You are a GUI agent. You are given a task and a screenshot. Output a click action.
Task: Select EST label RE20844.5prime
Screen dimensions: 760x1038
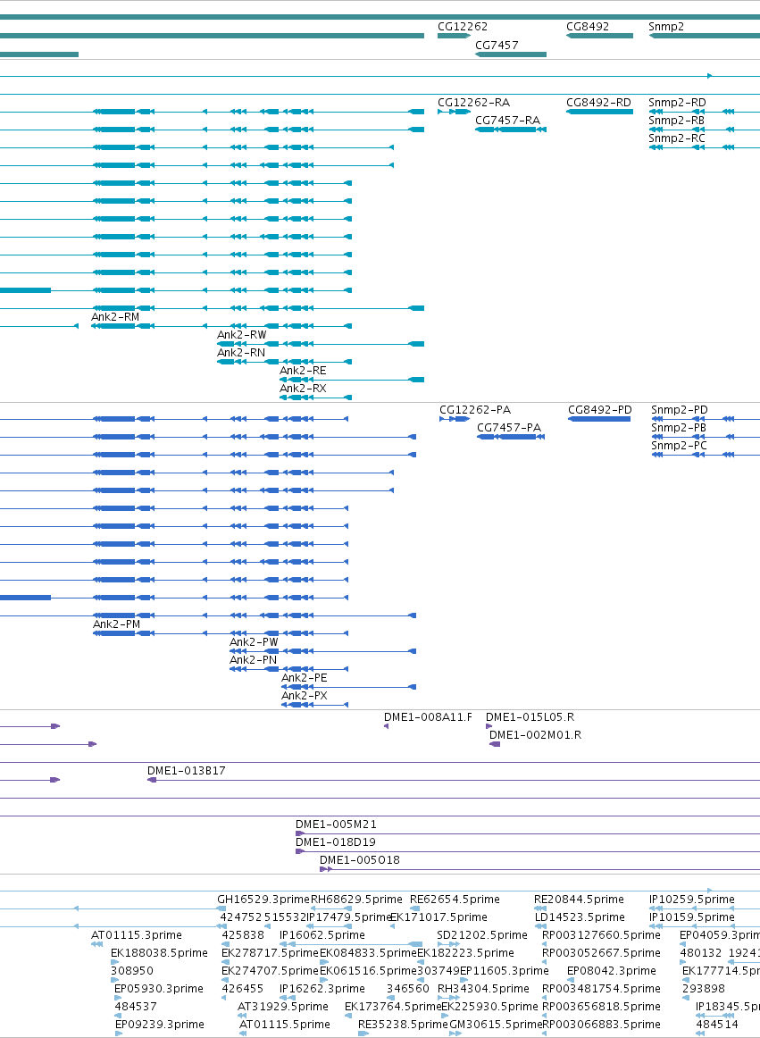tap(580, 899)
